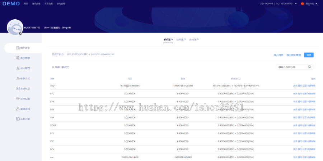Open the My Funds wallet icon in sidebar
The height and width of the screenshot is (161, 323).
pos(18,48)
